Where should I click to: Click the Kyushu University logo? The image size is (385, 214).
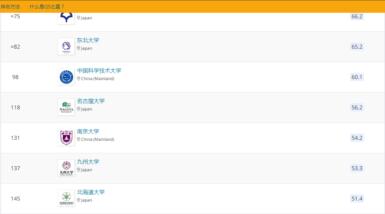pos(66,168)
